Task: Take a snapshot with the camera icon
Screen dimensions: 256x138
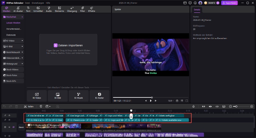Action: pyautogui.click(x=177, y=101)
